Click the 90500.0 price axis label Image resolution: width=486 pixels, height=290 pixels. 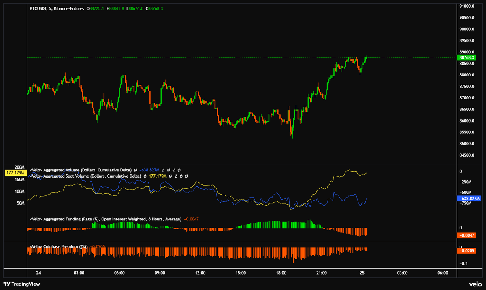pyautogui.click(x=468, y=17)
